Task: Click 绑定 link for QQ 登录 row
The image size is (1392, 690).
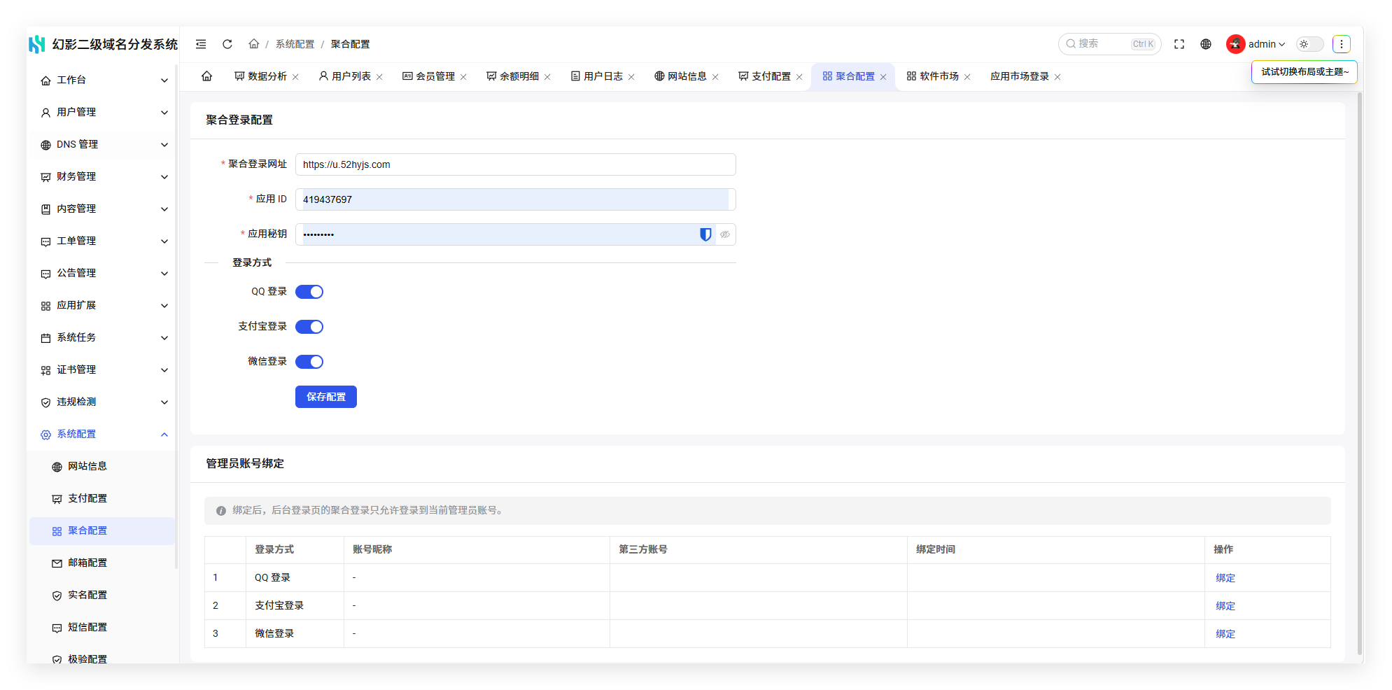Action: 1225,578
